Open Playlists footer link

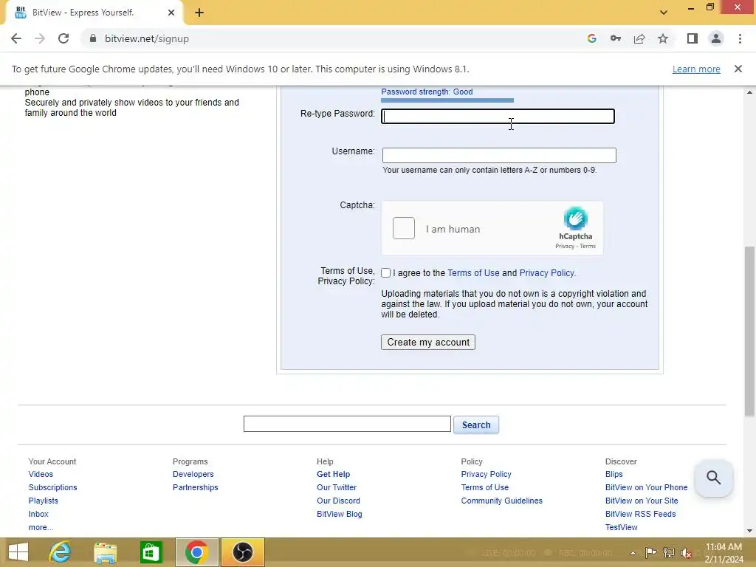coord(43,501)
